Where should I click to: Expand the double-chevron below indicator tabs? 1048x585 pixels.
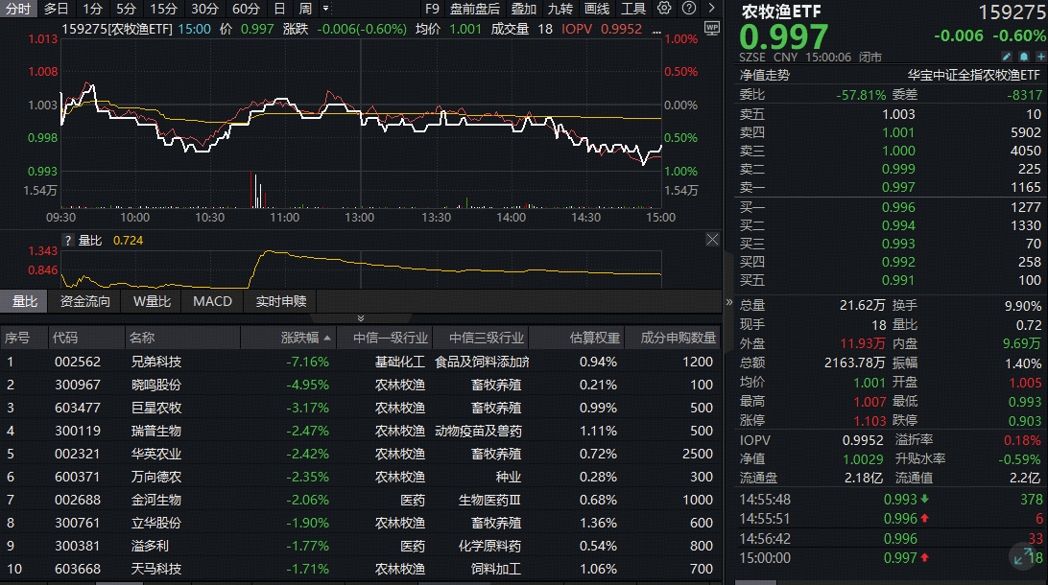(x=361, y=318)
